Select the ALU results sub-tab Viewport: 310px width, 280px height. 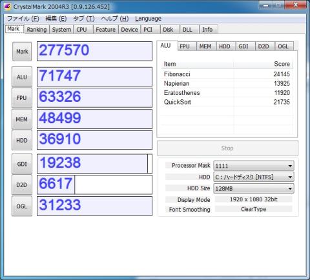pyautogui.click(x=167, y=46)
